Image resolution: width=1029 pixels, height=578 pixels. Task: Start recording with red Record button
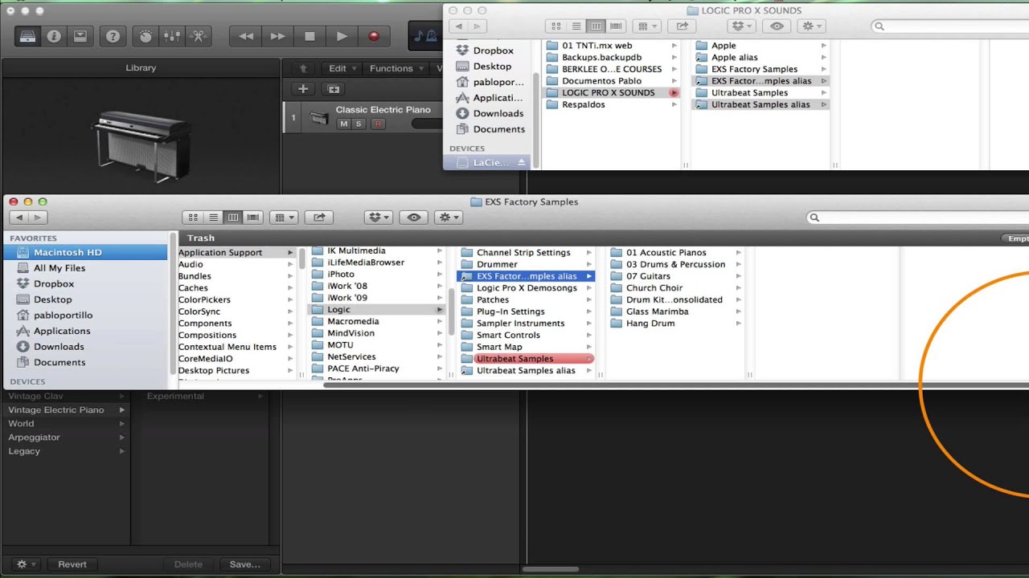point(373,36)
